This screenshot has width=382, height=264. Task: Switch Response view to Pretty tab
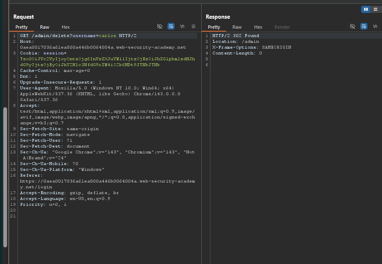[x=214, y=27]
